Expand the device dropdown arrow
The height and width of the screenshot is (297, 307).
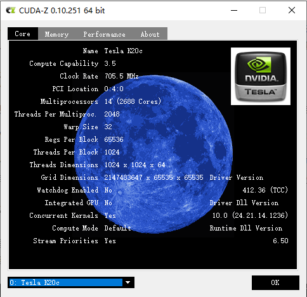coord(128,282)
